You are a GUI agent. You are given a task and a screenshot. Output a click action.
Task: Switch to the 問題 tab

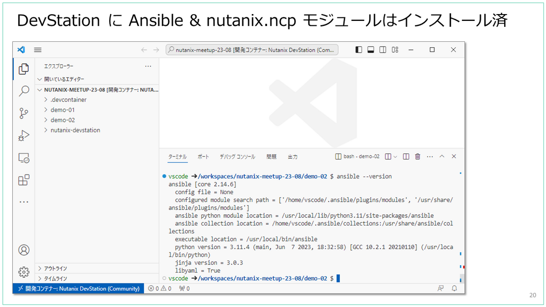(x=272, y=156)
